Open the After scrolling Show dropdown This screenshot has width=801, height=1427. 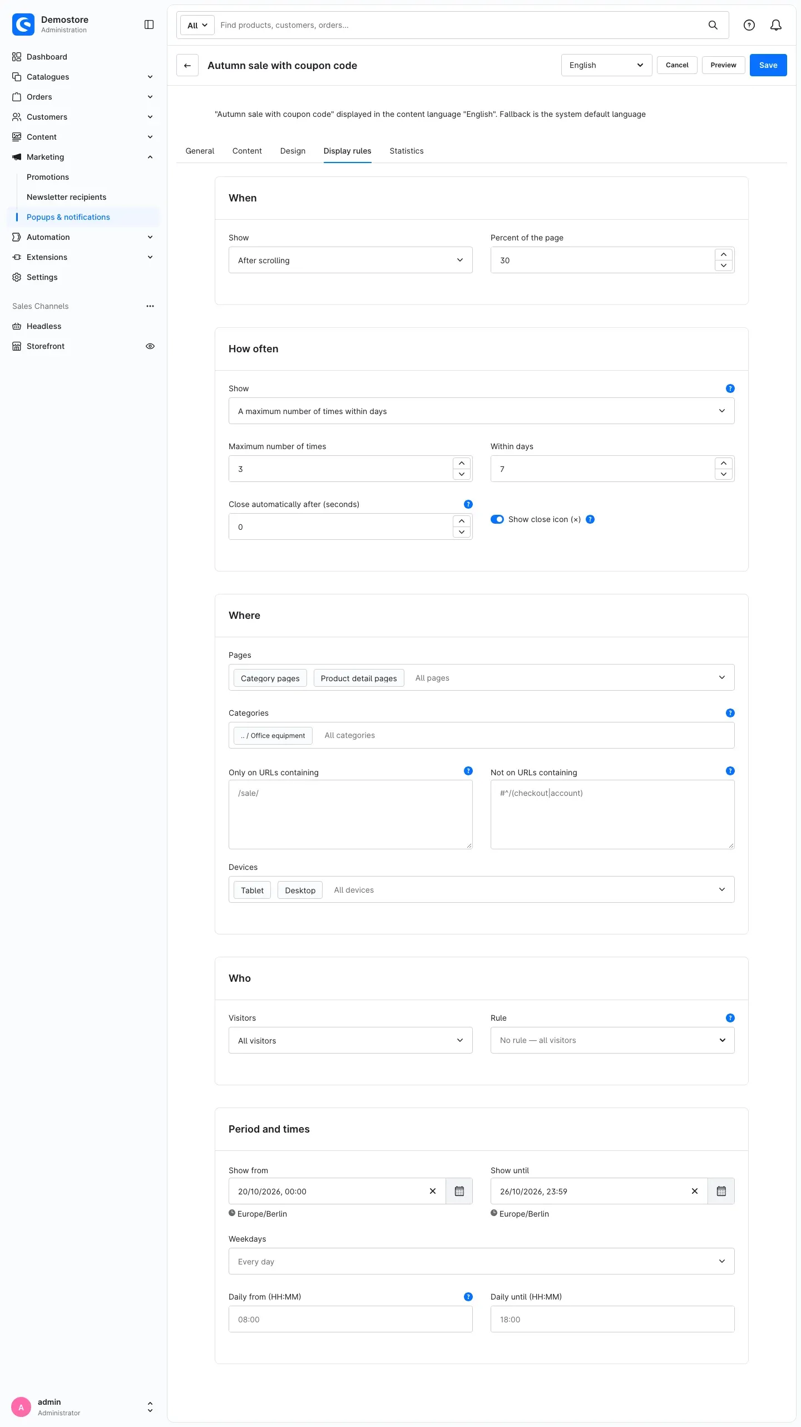tap(350, 260)
